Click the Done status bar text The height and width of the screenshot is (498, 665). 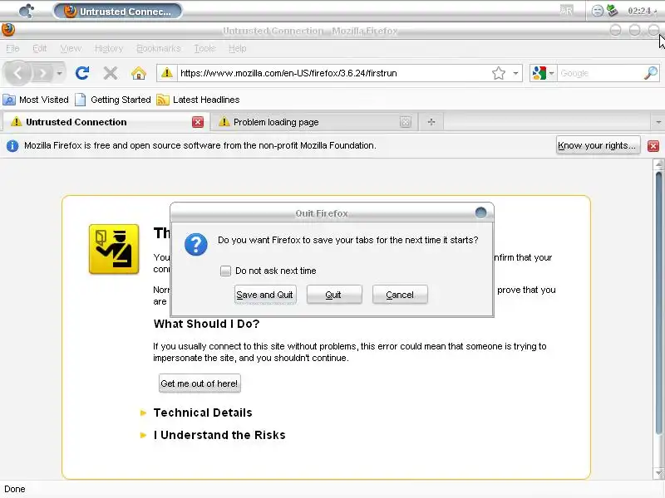tap(15, 489)
